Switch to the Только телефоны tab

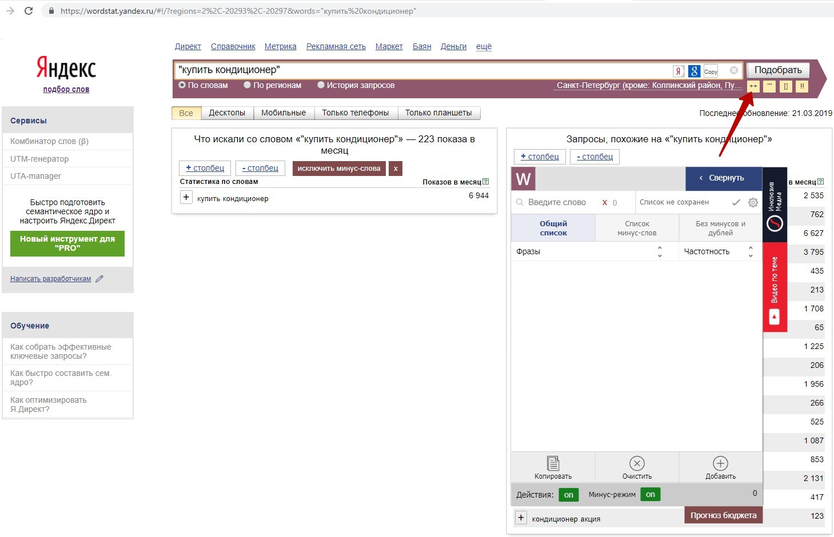click(356, 113)
